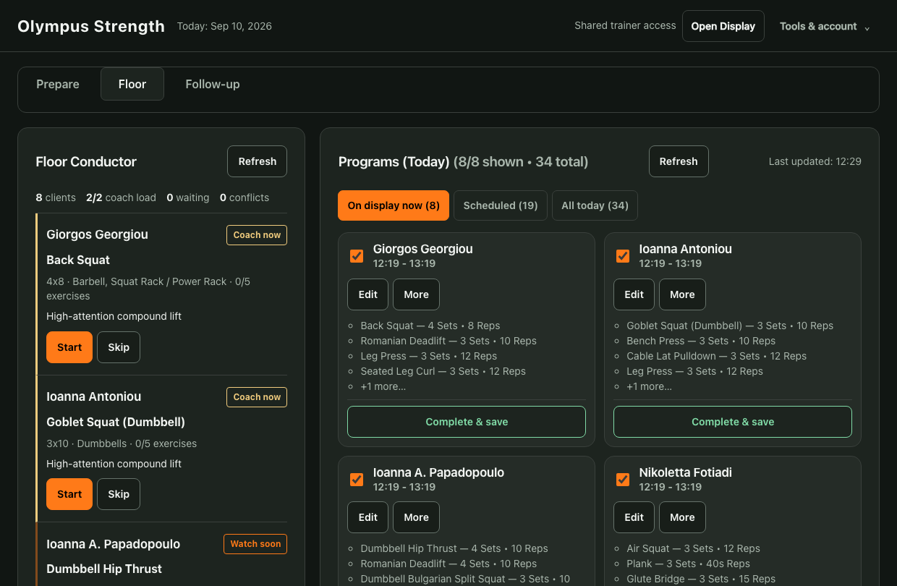
Task: Edit Ioanna A. Papadopoulo's program
Action: (368, 517)
